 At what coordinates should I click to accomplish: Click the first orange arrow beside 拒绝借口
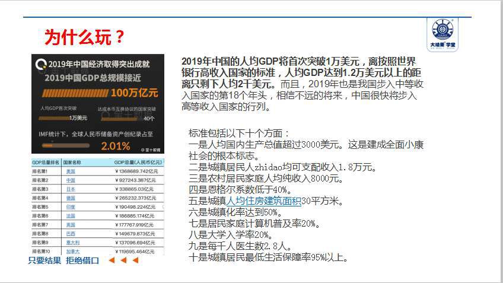pos(110,260)
